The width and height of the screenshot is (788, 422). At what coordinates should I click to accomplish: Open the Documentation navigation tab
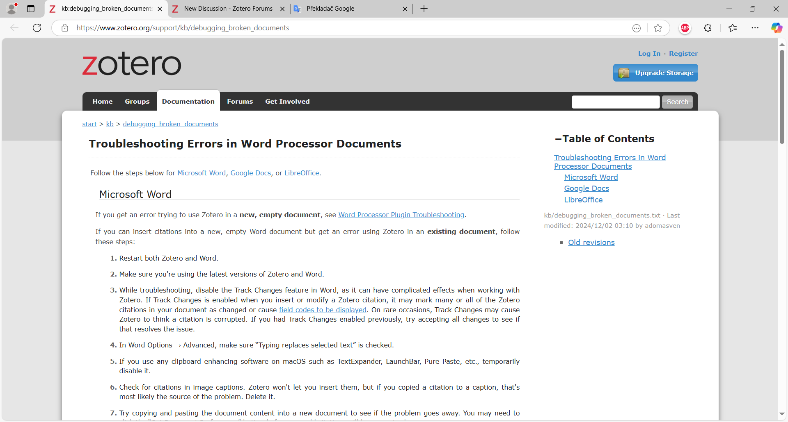click(188, 101)
